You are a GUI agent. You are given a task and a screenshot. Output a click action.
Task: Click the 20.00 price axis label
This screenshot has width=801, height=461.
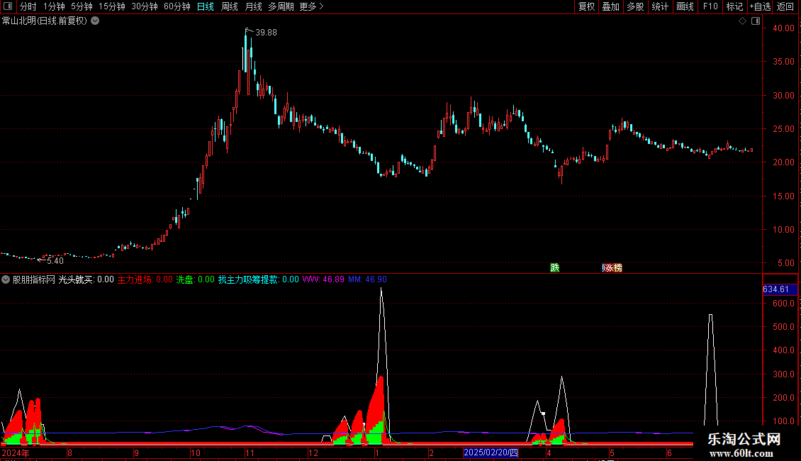click(x=783, y=162)
